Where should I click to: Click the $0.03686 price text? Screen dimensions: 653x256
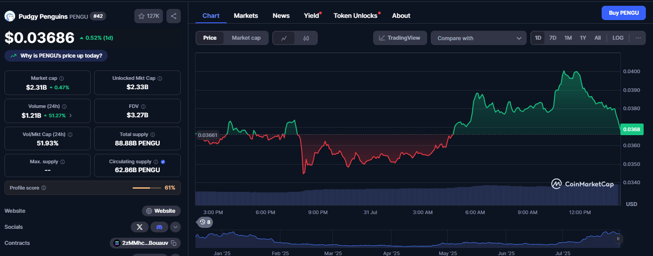pos(39,38)
